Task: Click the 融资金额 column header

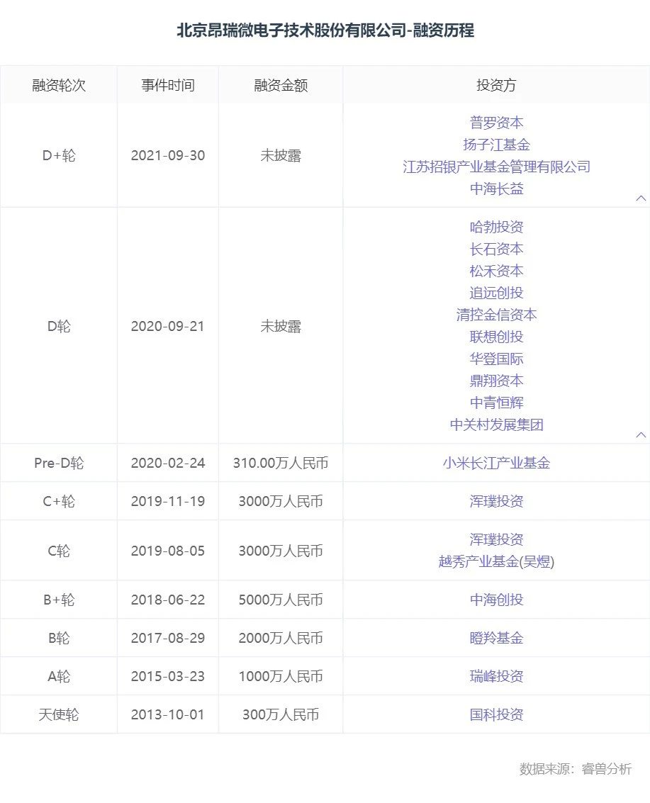Action: (281, 85)
